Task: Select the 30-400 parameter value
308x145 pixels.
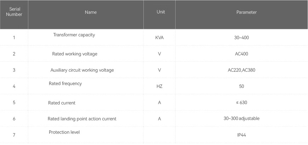Action: click(241, 38)
